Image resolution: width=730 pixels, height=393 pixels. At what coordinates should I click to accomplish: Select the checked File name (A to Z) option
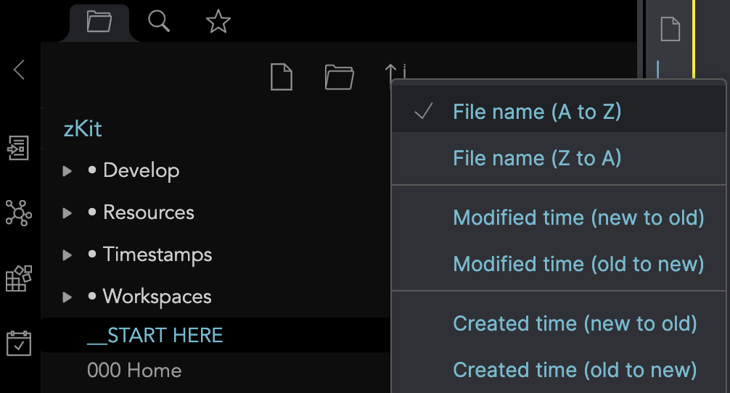coord(536,112)
